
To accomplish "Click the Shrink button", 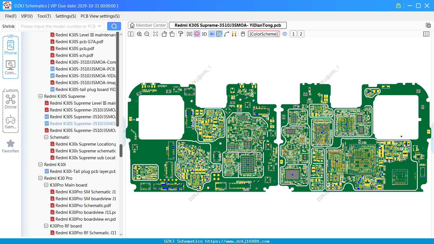I will click(x=8, y=26).
